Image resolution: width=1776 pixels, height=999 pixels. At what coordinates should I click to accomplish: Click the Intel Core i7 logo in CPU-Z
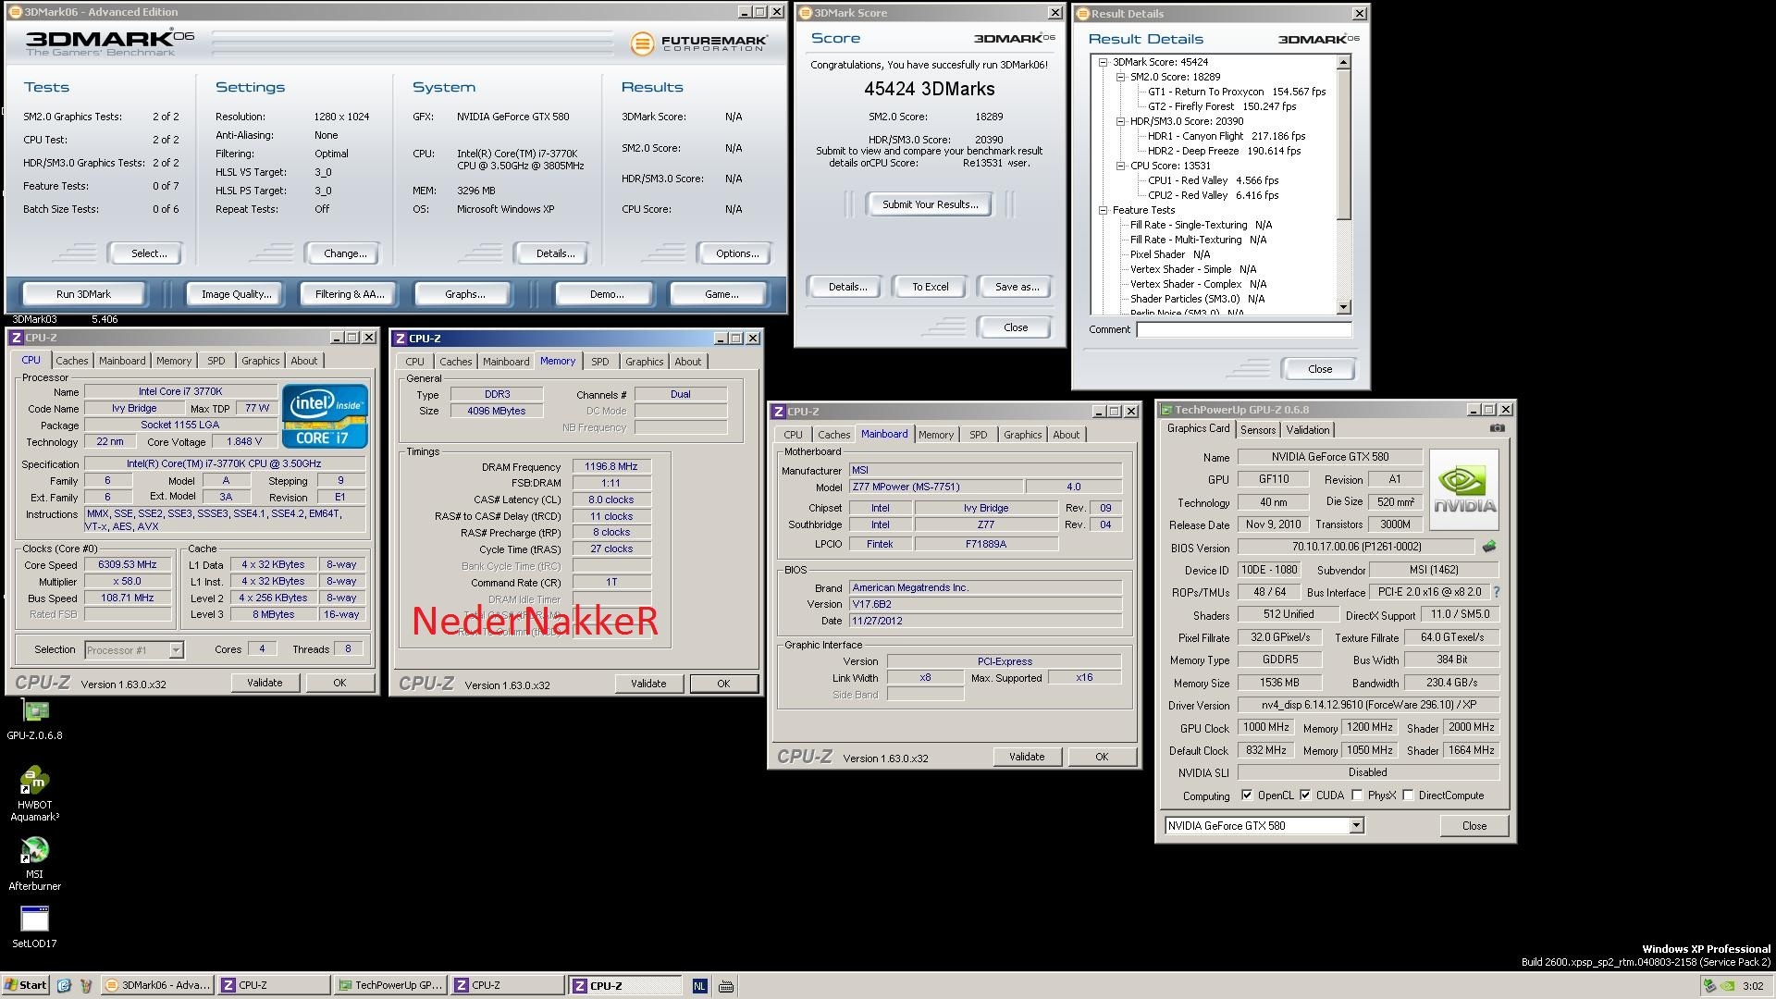325,416
